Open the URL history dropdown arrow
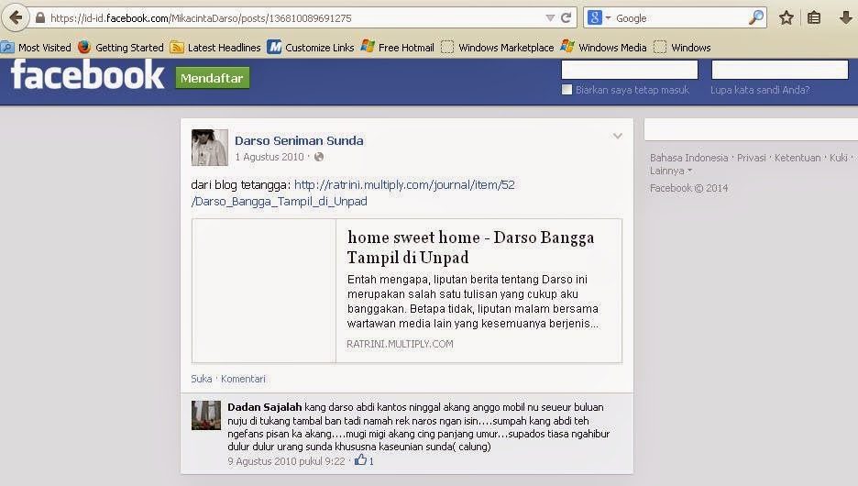Screen dimensions: 858x486 (x=550, y=18)
